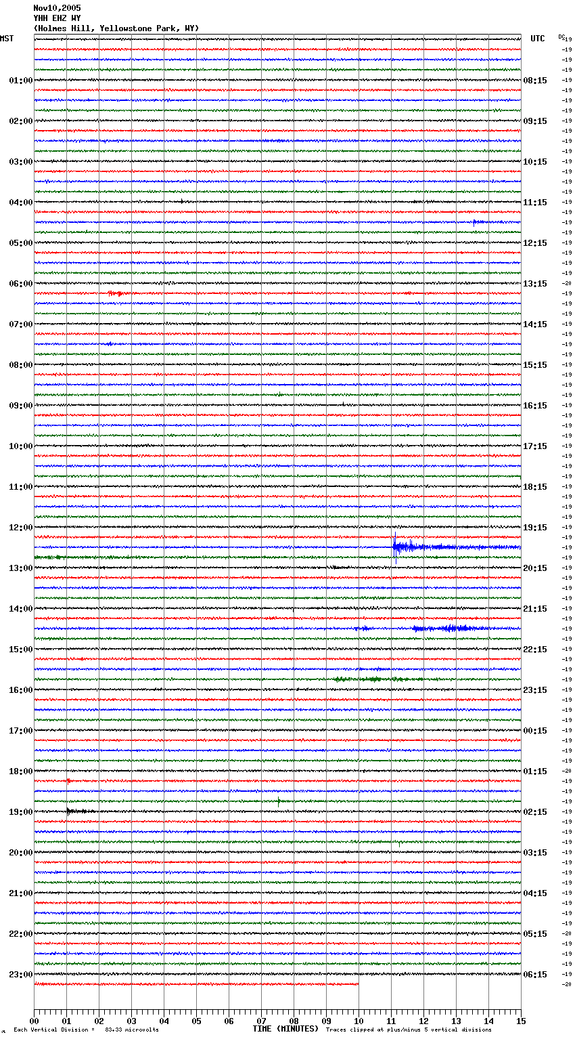
Task: Click the '14:15' UTC time label
Action: pos(535,324)
